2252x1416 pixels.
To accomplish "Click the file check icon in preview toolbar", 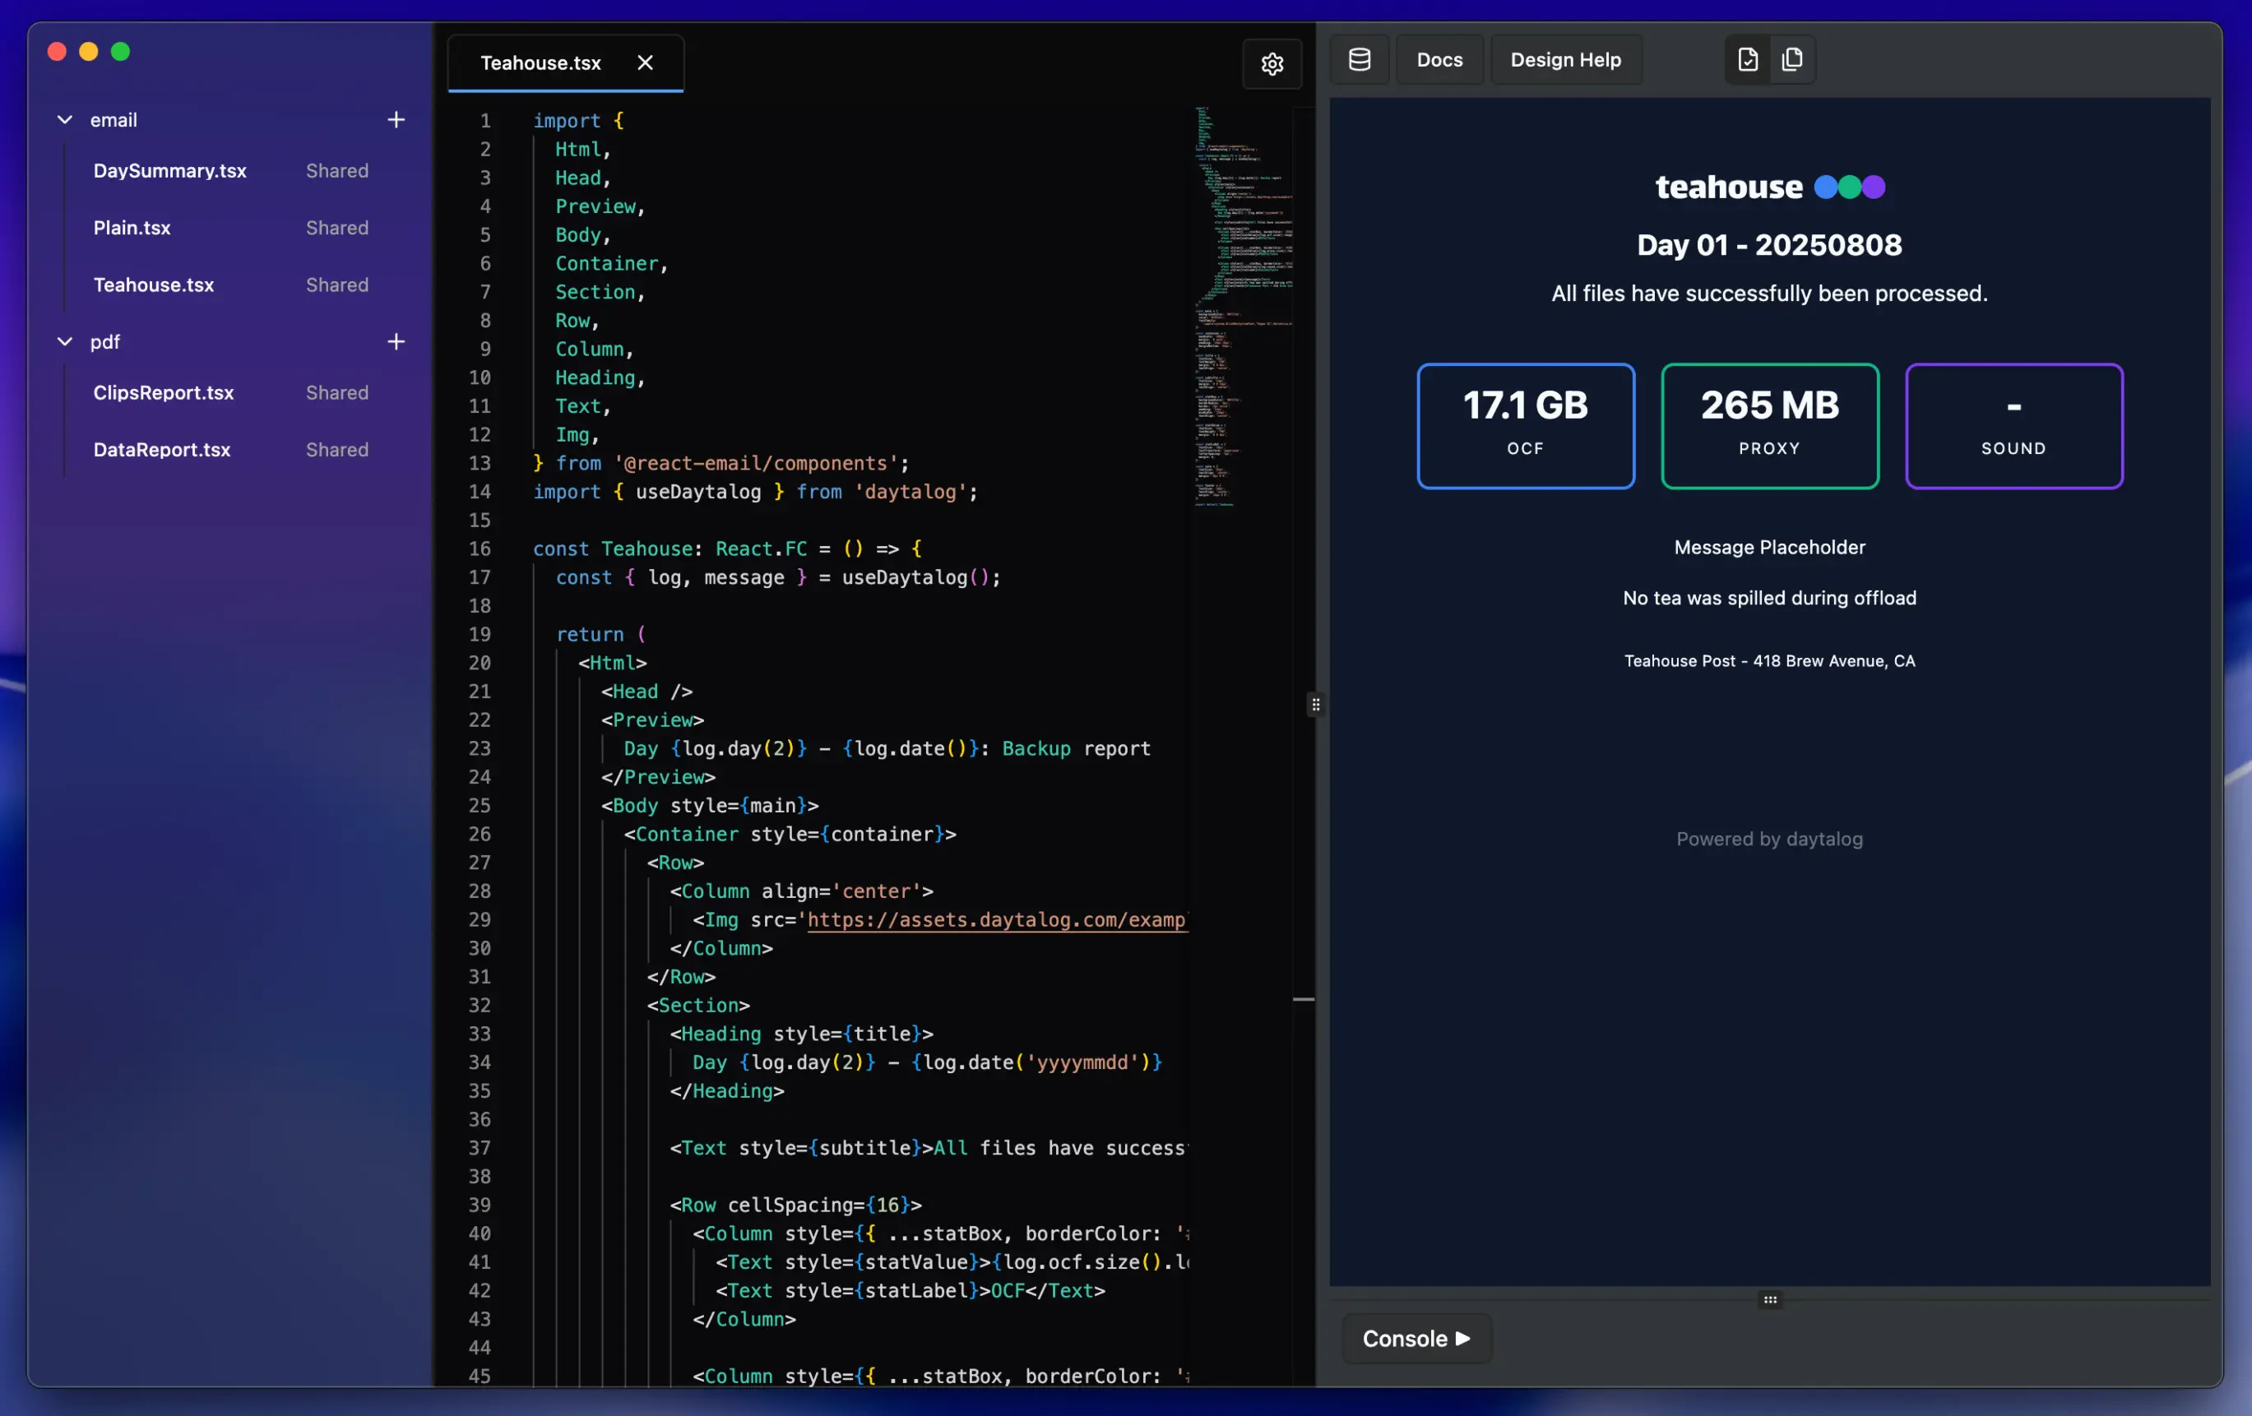I will pyautogui.click(x=1748, y=60).
